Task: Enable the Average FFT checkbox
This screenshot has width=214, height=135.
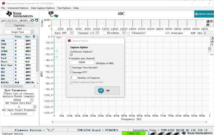Action: click(71, 72)
